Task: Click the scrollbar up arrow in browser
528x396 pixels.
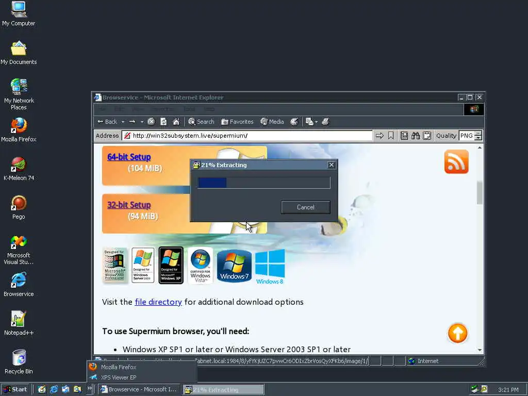Action: coord(480,147)
